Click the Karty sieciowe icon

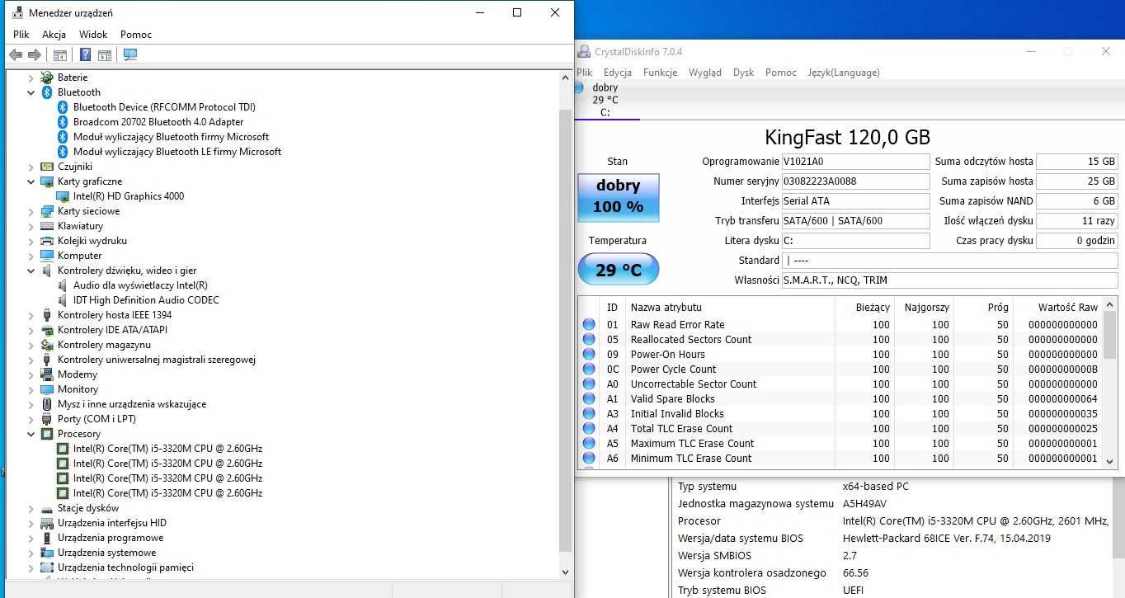(x=47, y=211)
